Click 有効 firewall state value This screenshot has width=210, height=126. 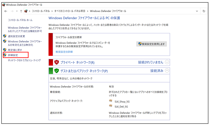tap(111, 87)
